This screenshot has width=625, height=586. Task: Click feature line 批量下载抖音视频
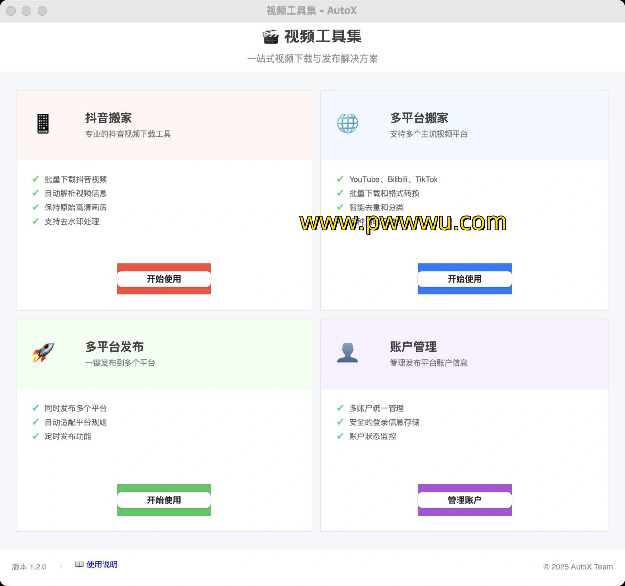click(x=76, y=179)
